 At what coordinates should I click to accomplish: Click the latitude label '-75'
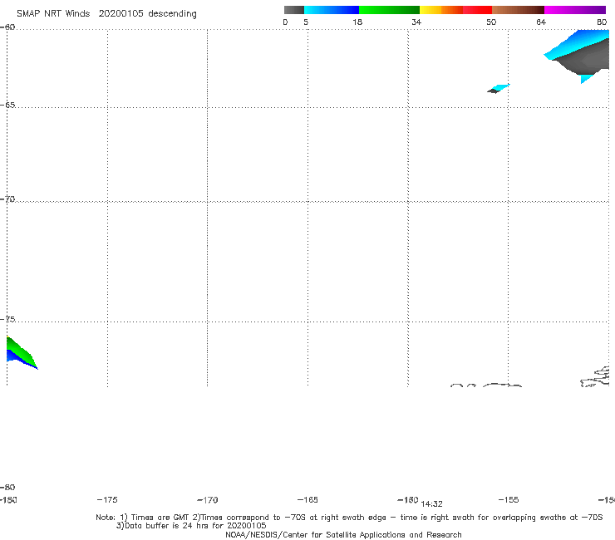(x=7, y=319)
